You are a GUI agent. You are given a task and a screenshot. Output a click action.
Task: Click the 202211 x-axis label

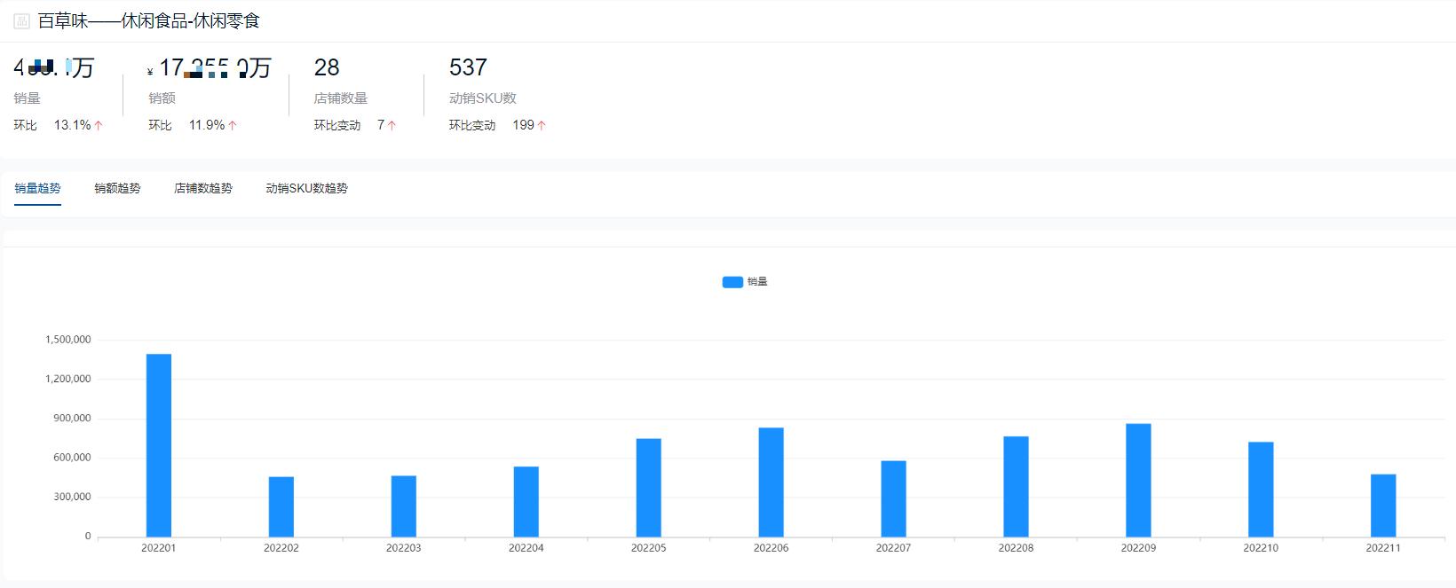tap(1383, 548)
